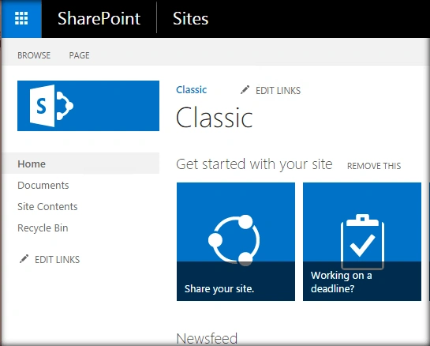Click REMOVE THIS to dismiss getting started
This screenshot has width=430, height=346.
(x=374, y=166)
